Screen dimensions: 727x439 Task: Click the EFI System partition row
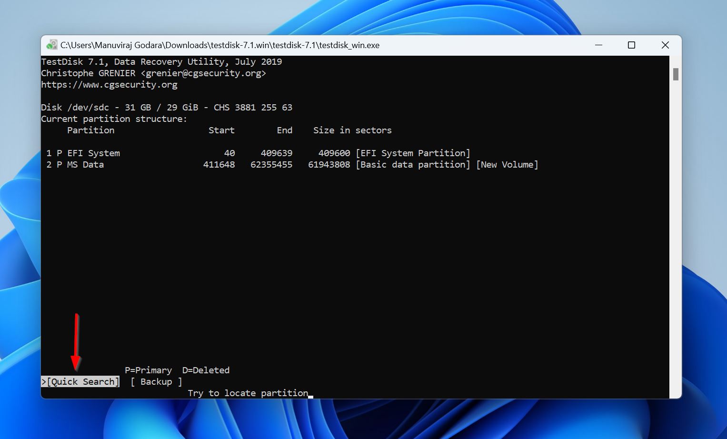[x=258, y=153]
